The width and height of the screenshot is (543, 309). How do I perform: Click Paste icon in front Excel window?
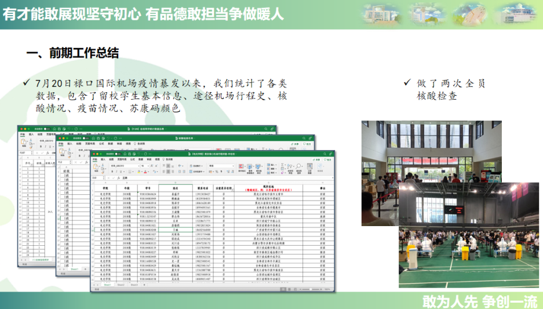tap(96, 166)
